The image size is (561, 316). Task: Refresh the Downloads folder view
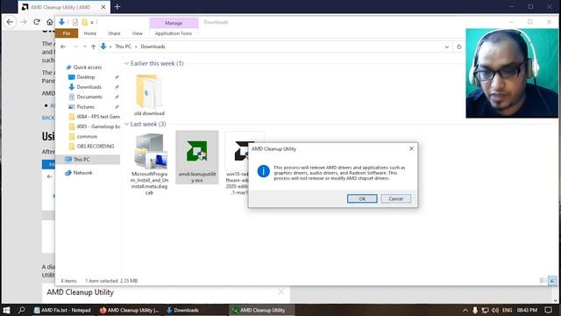coord(459,47)
